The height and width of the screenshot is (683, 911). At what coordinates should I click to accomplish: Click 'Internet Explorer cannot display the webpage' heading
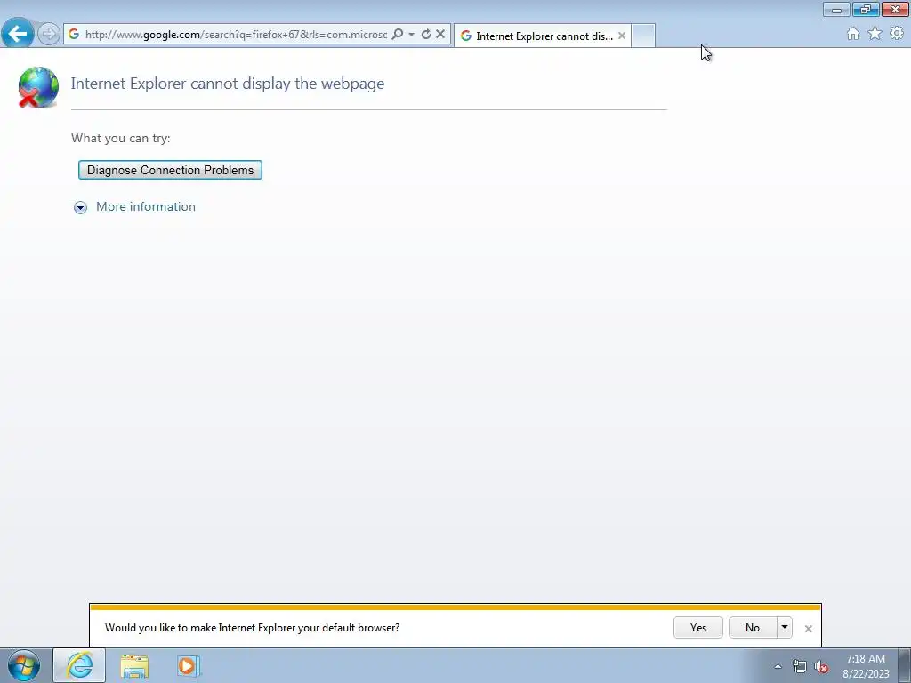click(227, 84)
